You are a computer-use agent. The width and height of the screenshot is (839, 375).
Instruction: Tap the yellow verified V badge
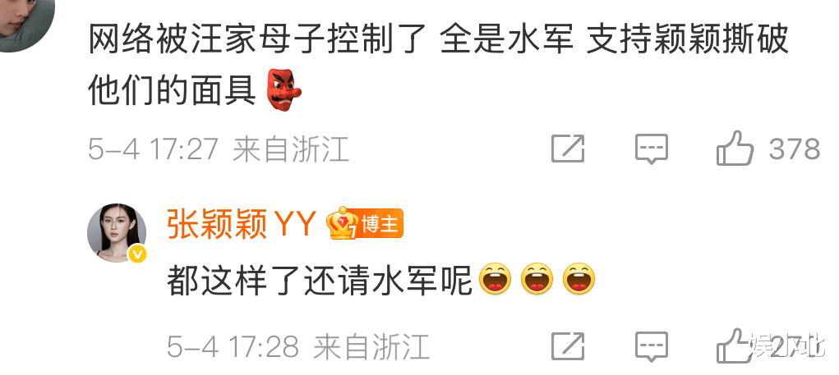tap(138, 254)
